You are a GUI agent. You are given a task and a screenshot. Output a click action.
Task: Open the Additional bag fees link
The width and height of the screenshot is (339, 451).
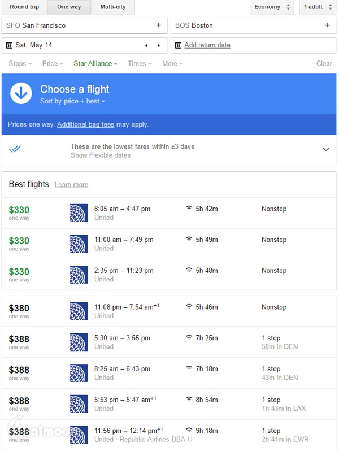(x=85, y=124)
